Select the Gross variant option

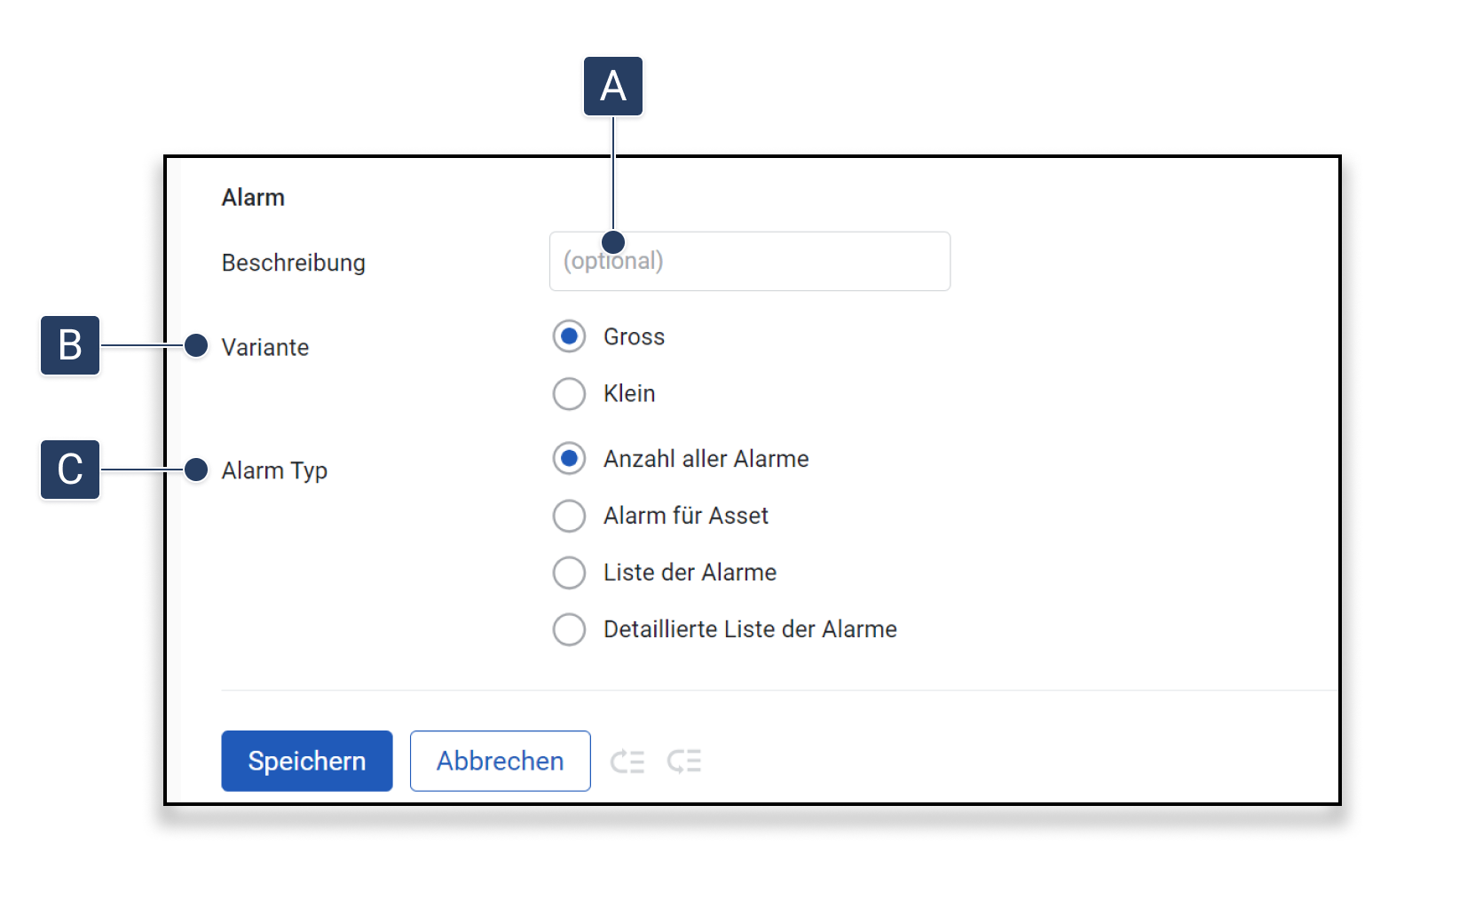(x=569, y=336)
